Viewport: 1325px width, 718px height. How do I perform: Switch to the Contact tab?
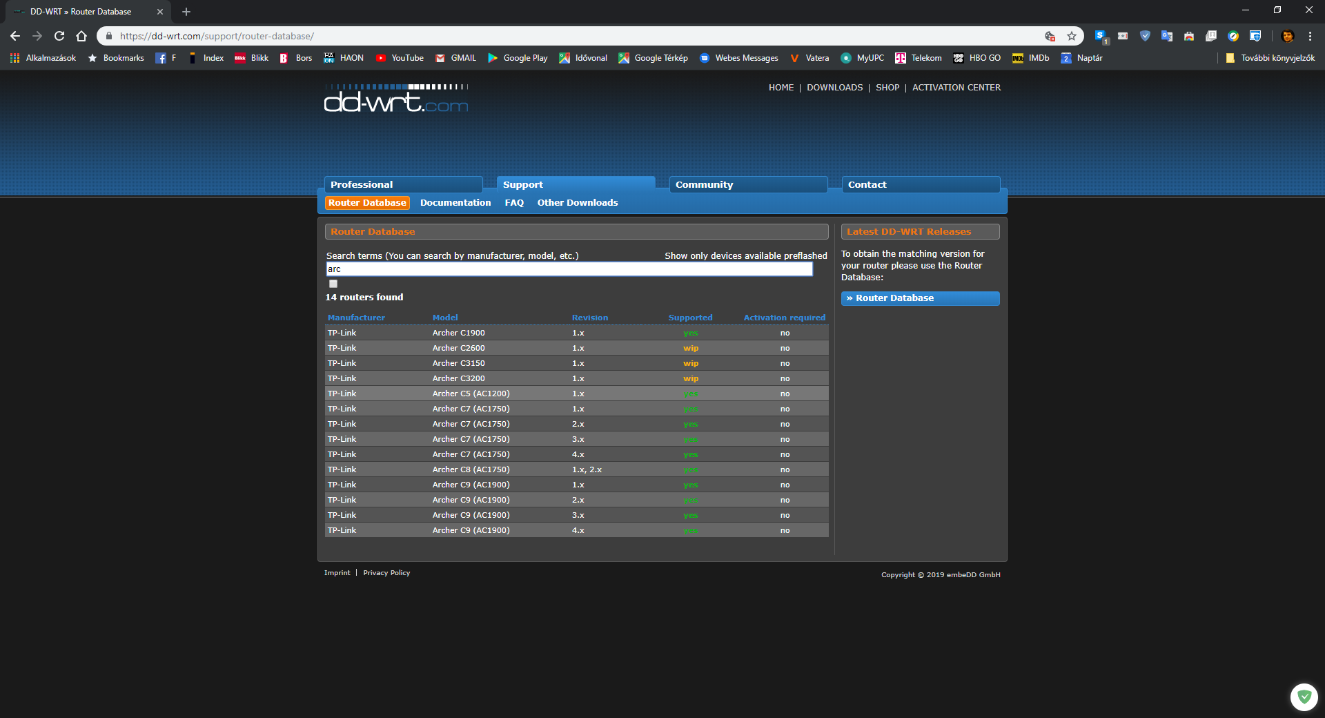pyautogui.click(x=921, y=184)
